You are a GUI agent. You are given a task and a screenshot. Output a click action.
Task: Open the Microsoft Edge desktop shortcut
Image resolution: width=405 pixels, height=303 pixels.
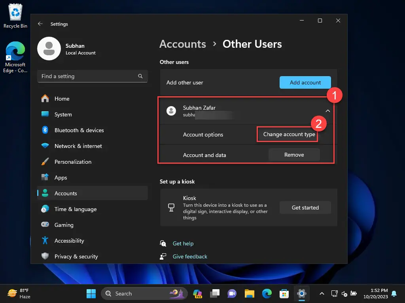click(x=15, y=57)
